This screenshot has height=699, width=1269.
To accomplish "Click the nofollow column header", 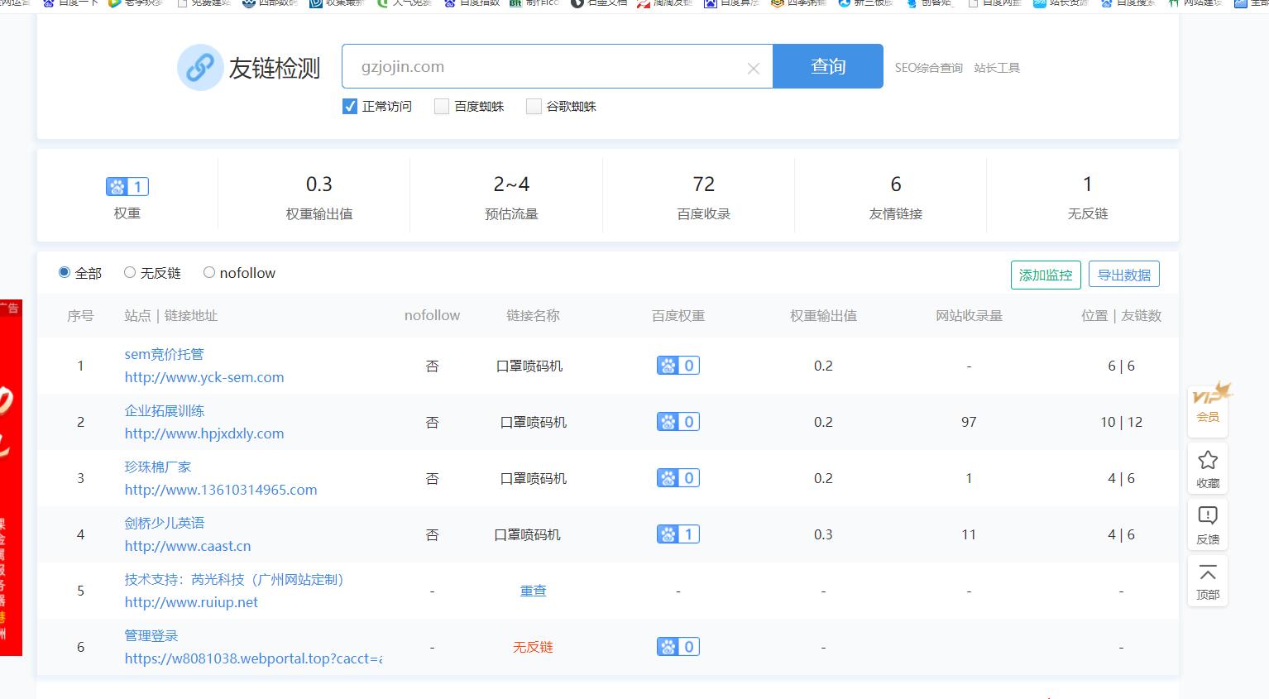I will (432, 315).
